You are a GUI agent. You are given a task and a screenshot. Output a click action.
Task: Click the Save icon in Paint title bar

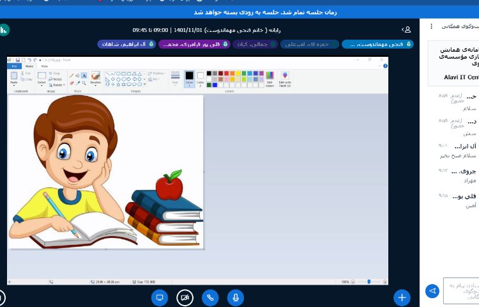tap(18, 60)
